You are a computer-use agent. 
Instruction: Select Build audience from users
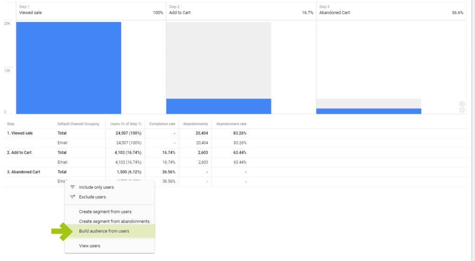(x=104, y=231)
